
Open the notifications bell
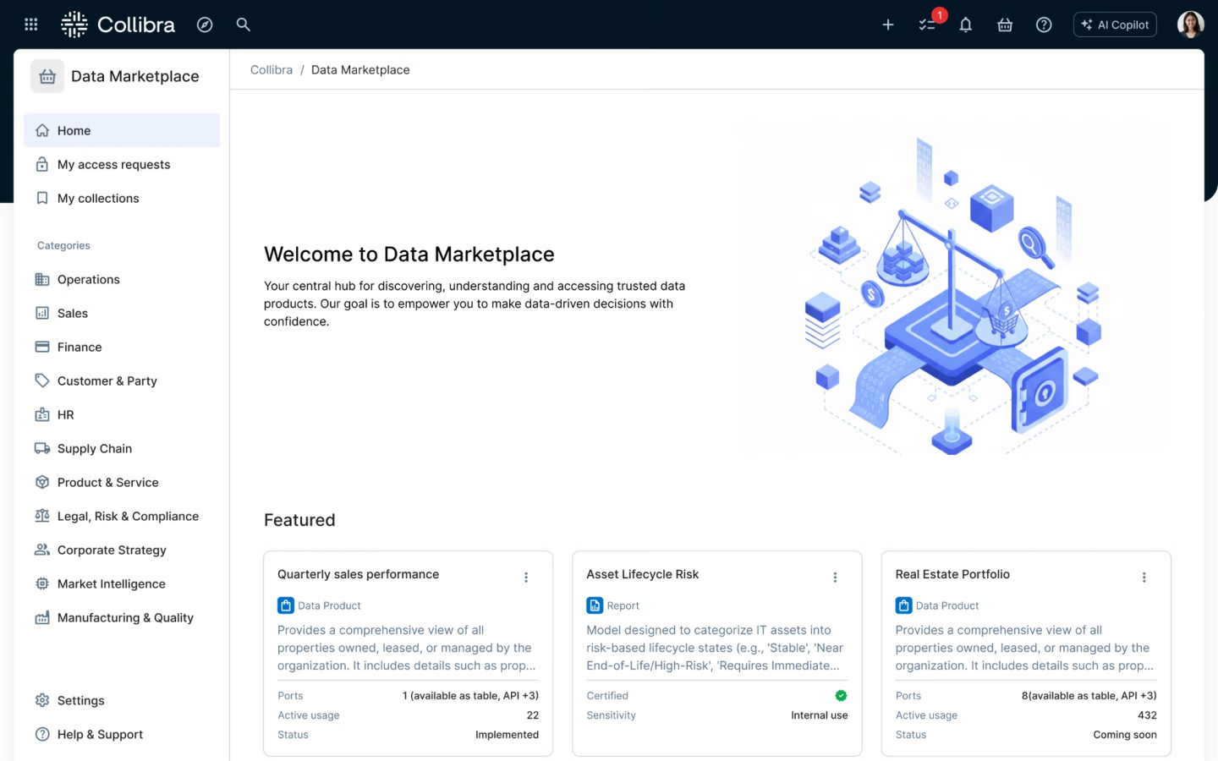click(x=965, y=25)
